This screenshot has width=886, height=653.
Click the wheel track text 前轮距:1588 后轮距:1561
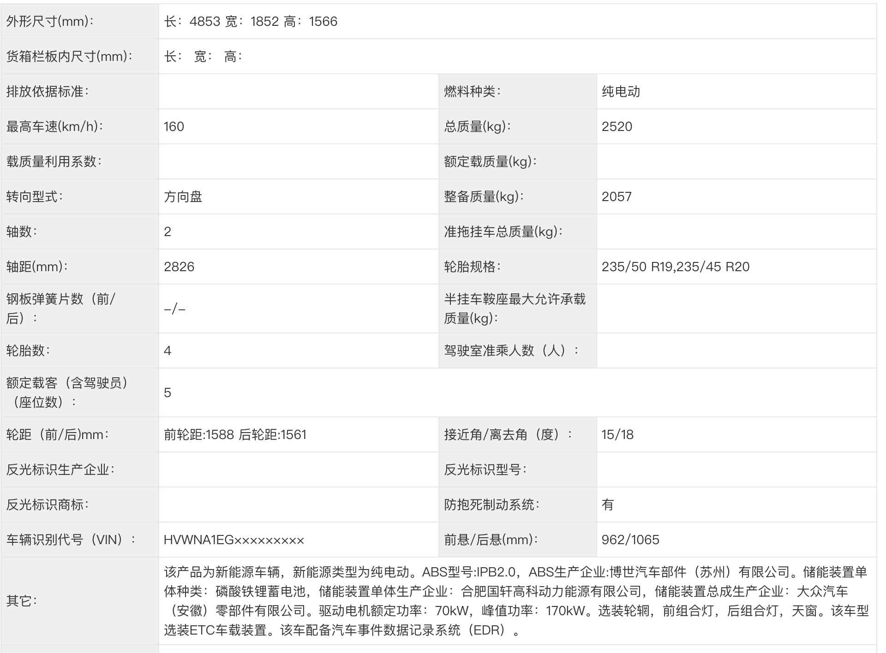(235, 434)
